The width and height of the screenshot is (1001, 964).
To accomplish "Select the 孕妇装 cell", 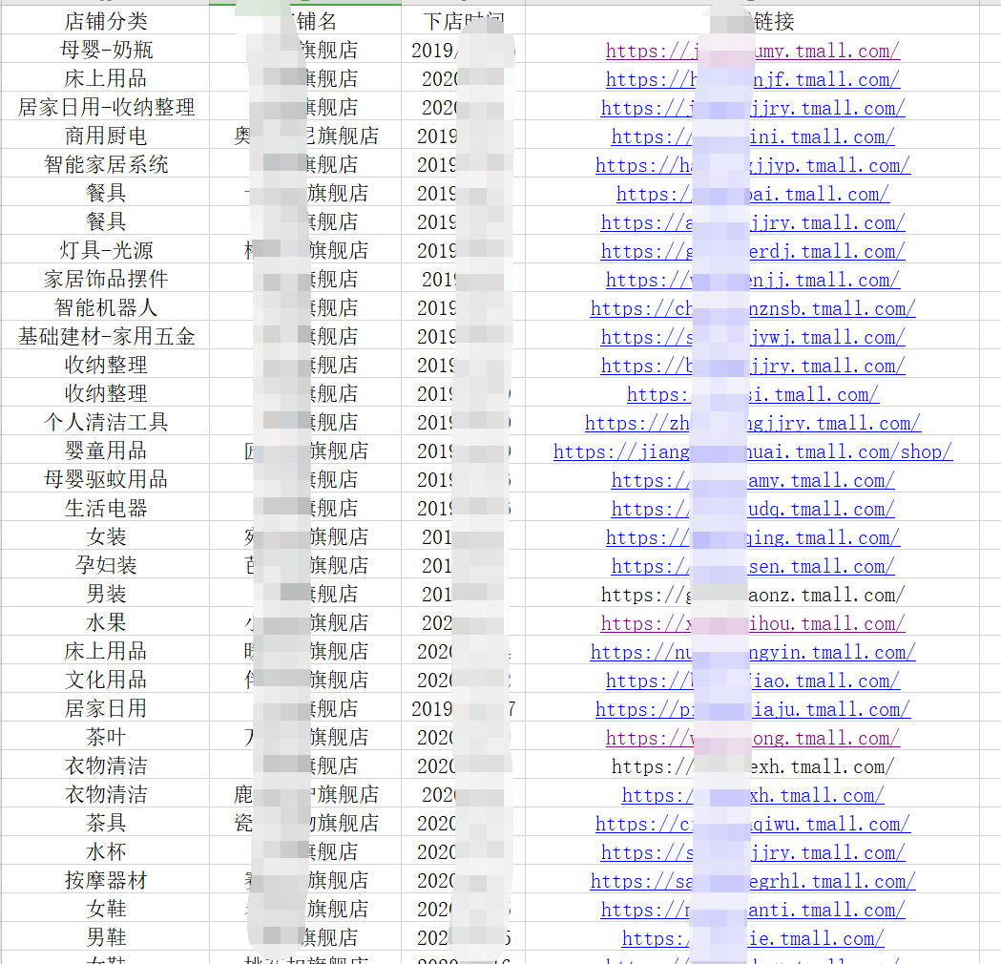I will pos(105,565).
